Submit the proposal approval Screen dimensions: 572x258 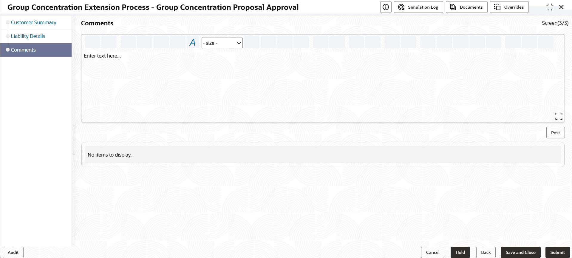pyautogui.click(x=557, y=252)
